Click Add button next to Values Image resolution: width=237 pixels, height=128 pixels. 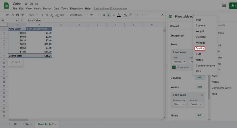point(200,87)
